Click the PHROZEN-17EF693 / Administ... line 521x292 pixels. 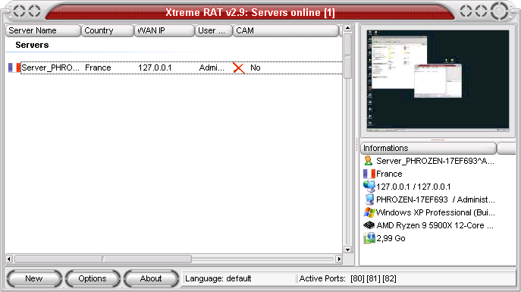(x=435, y=199)
